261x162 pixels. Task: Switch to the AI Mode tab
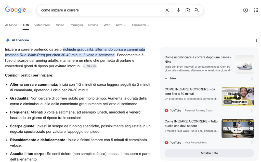tap(11, 25)
